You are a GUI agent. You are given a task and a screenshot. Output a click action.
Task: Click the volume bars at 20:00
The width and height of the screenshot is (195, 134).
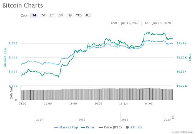(x=98, y=94)
